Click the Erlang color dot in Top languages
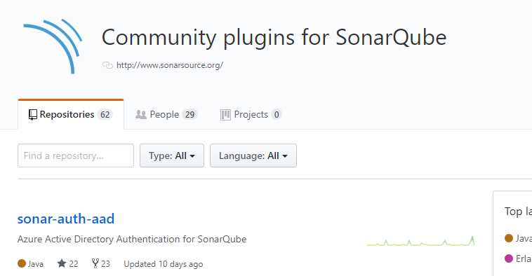The image size is (532, 276). [x=509, y=258]
